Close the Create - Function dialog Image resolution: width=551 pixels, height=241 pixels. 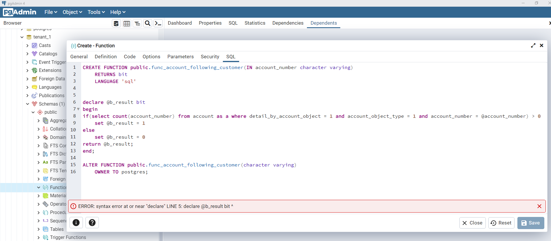coord(541,46)
